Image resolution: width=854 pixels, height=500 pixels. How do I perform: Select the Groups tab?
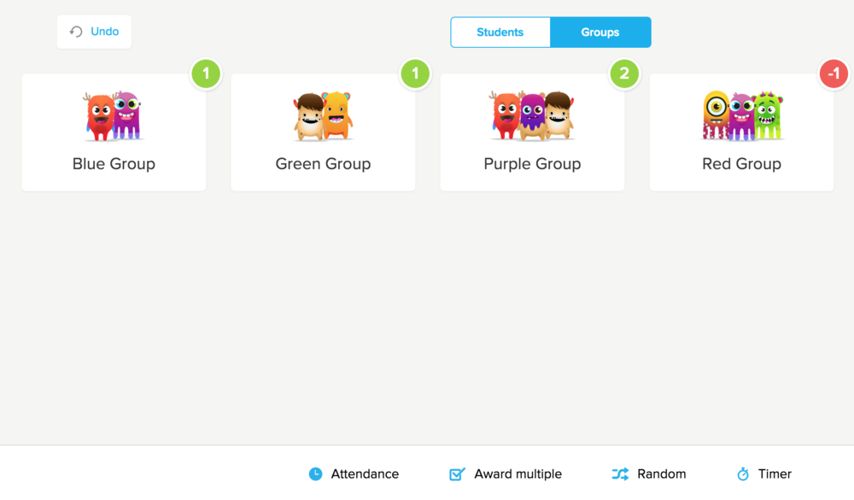pyautogui.click(x=600, y=32)
